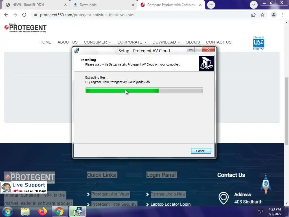Open the Partner Login Now link

168,194
